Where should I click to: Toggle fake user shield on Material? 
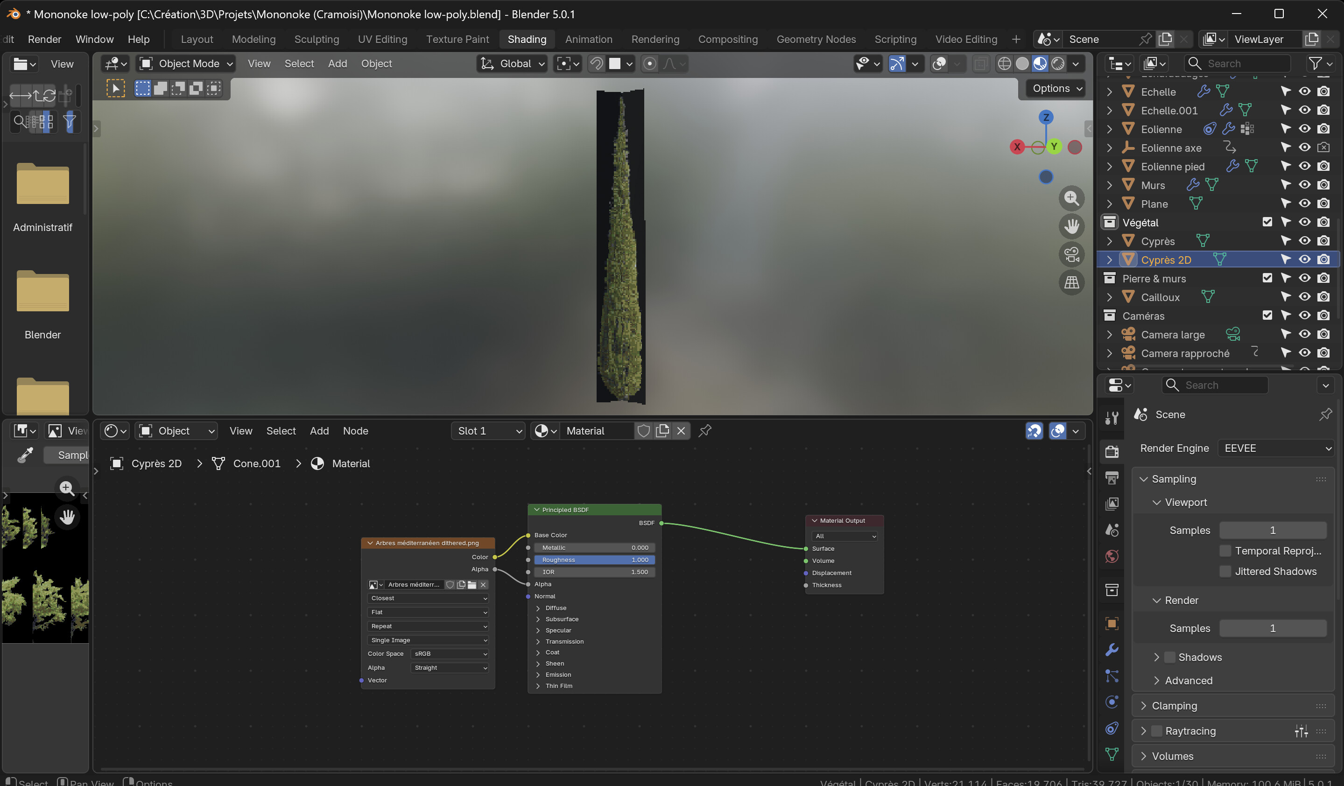point(644,430)
